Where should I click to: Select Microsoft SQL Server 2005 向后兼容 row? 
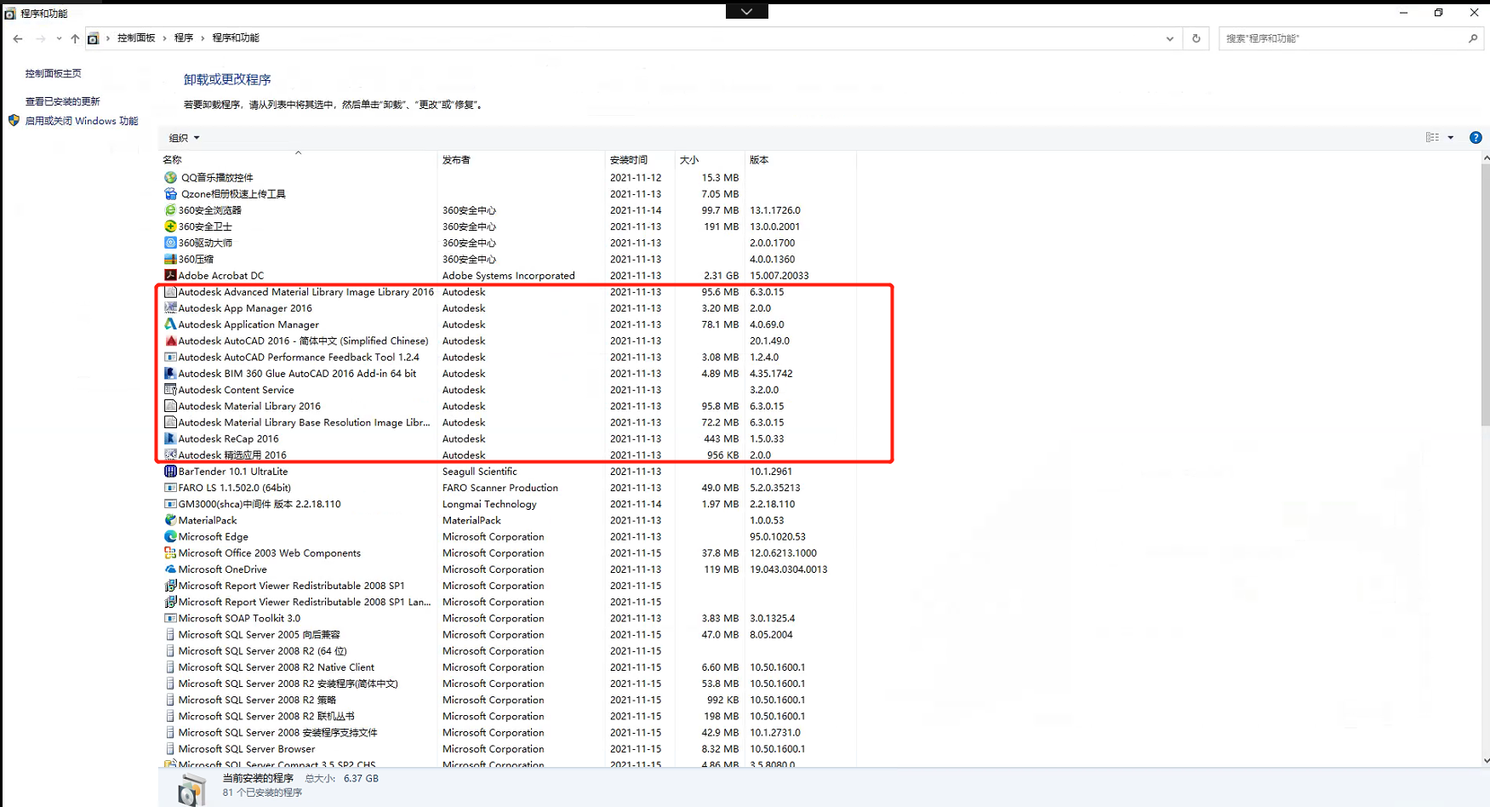pyautogui.click(x=508, y=635)
